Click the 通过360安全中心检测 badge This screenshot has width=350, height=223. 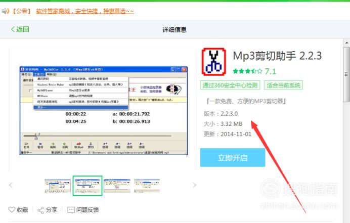tap(230, 85)
